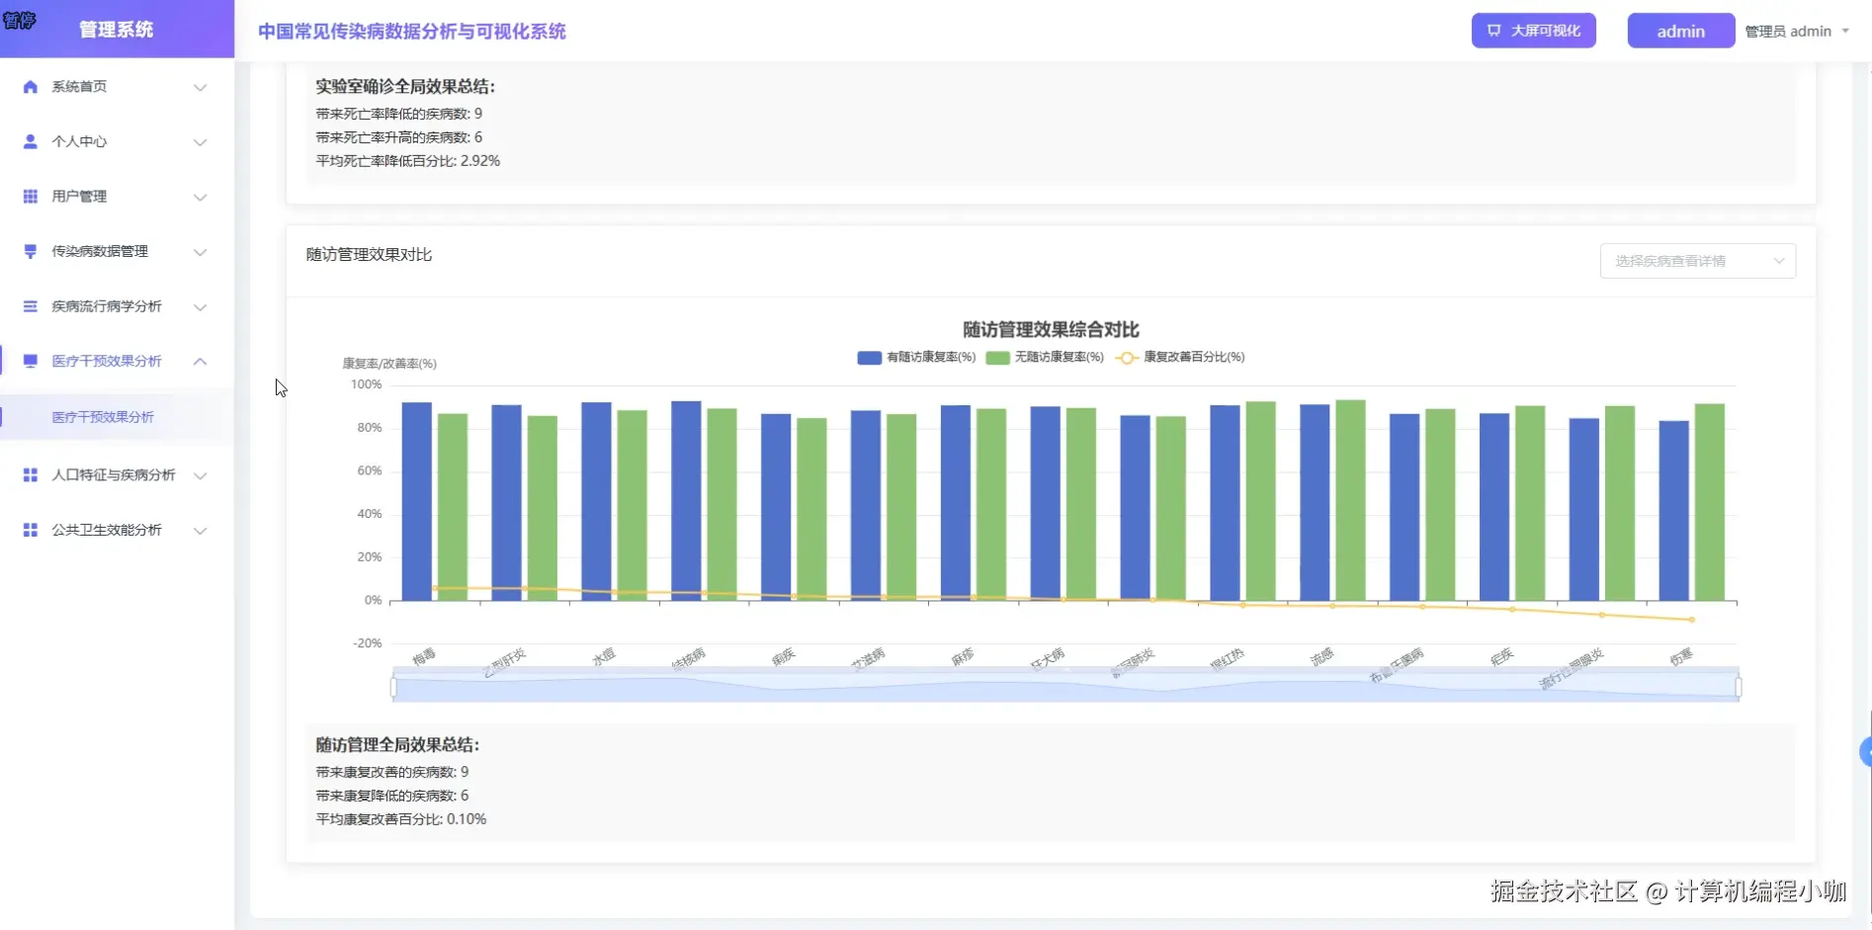This screenshot has height=930, width=1872.
Task: Collapse the 医疗干预效果分析 chevron
Action: [201, 361]
